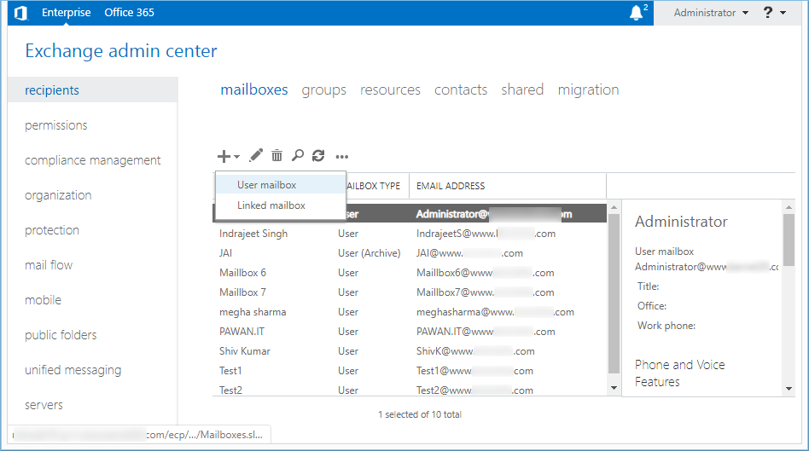Select the JAI mailbox row
Viewport: 809px width, 451px height.
click(410, 253)
